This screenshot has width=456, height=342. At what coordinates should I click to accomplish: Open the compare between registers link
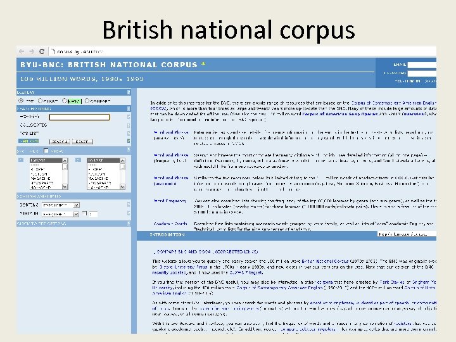308,329
